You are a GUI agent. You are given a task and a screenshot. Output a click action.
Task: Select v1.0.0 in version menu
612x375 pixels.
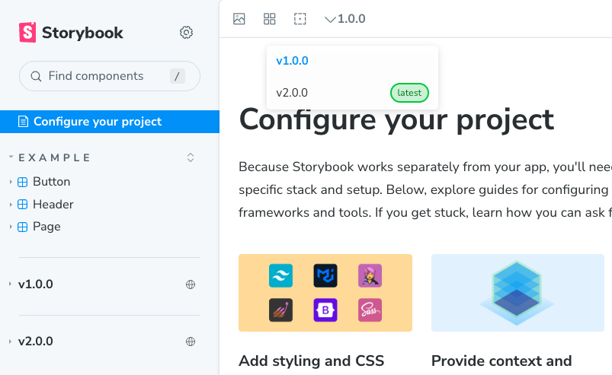click(x=352, y=61)
